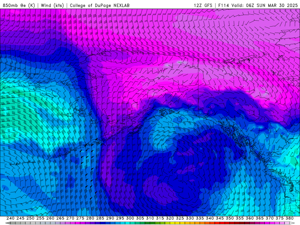Click the 290 color scale label
Viewport: 300px width, 225px height.
coord(110,218)
